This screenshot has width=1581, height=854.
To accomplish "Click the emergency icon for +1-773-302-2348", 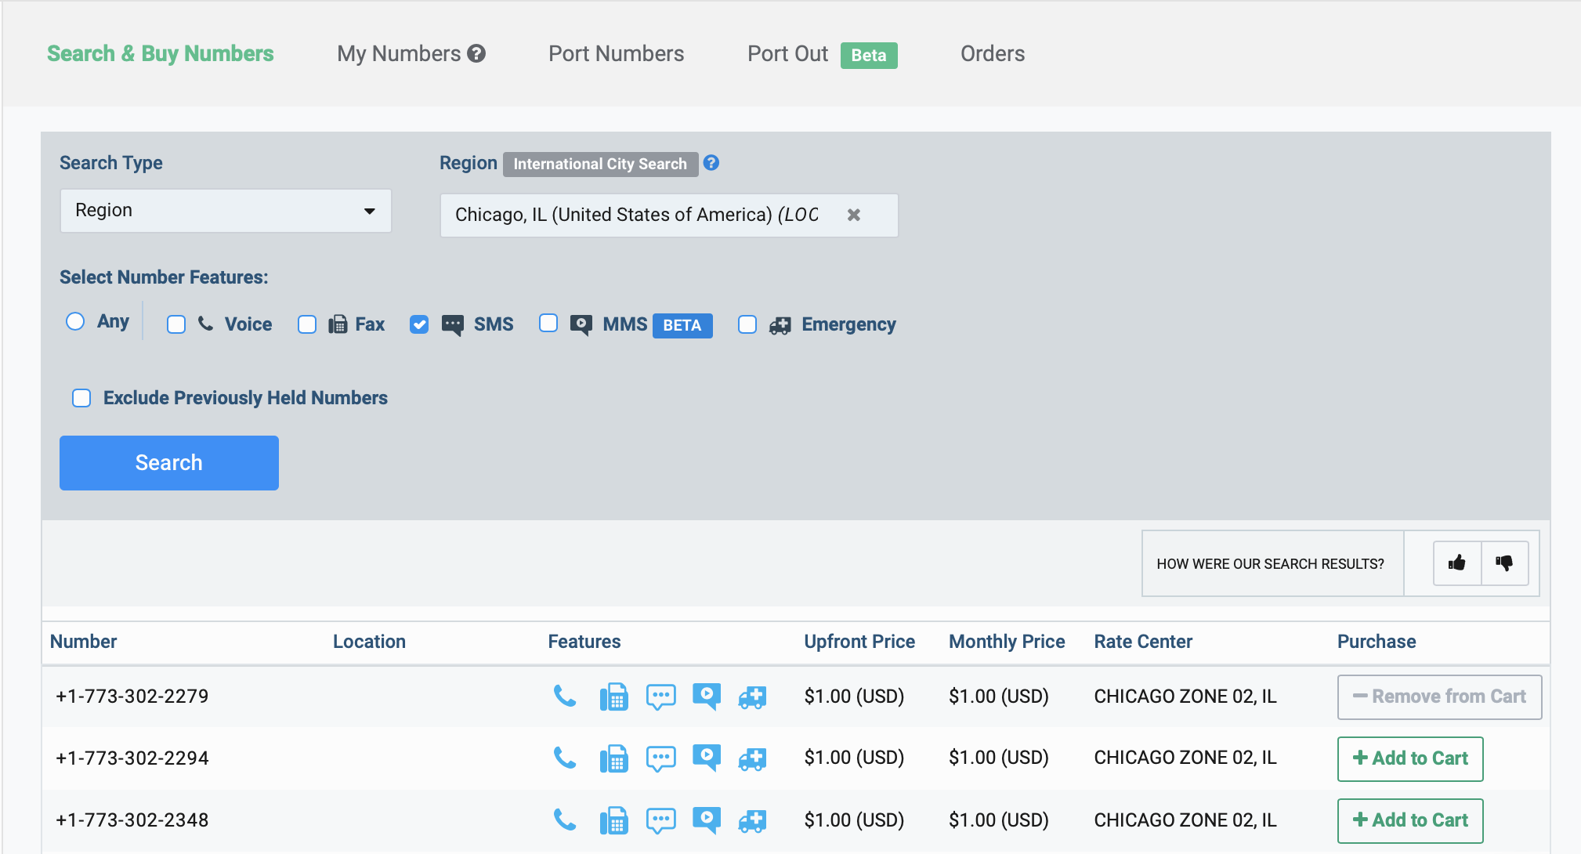I will [752, 821].
